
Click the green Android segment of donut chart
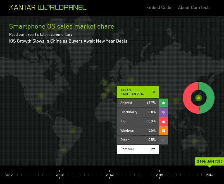click(x=210, y=98)
